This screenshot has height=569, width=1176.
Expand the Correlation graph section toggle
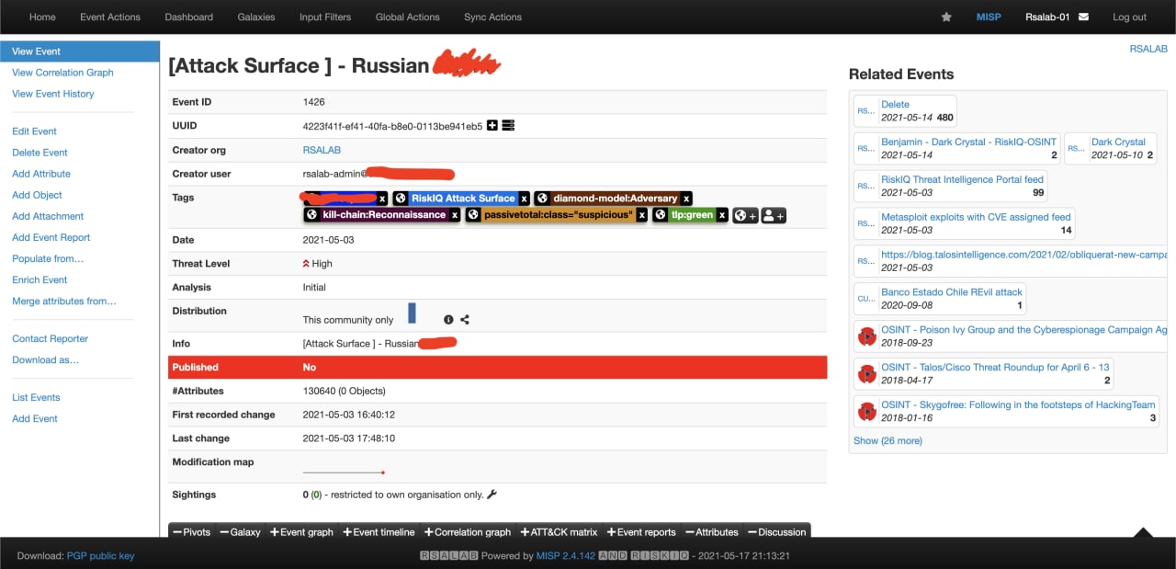pyautogui.click(x=467, y=531)
